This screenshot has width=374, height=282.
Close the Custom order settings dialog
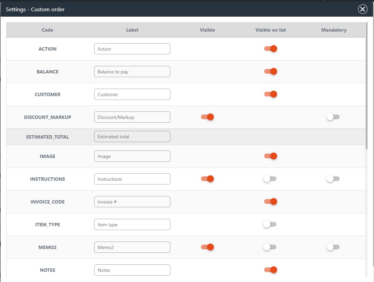coord(362,9)
